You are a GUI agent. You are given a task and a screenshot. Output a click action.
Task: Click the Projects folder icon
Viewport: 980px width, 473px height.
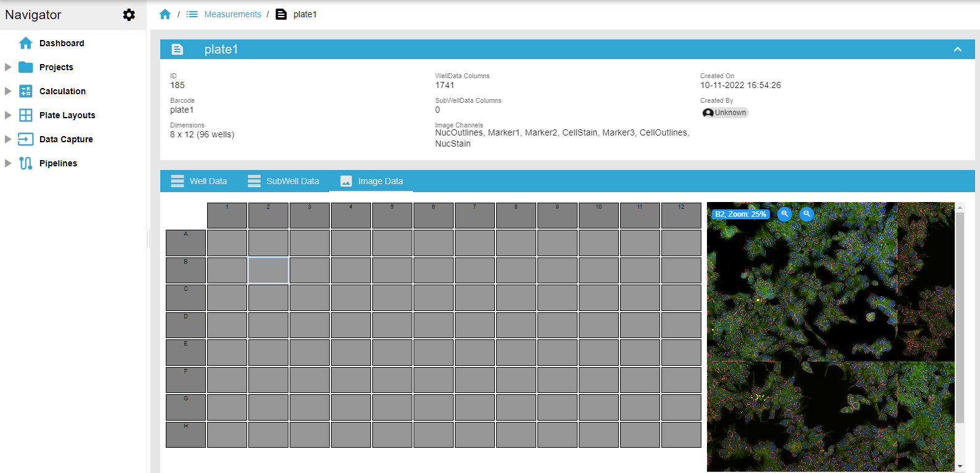click(x=25, y=67)
